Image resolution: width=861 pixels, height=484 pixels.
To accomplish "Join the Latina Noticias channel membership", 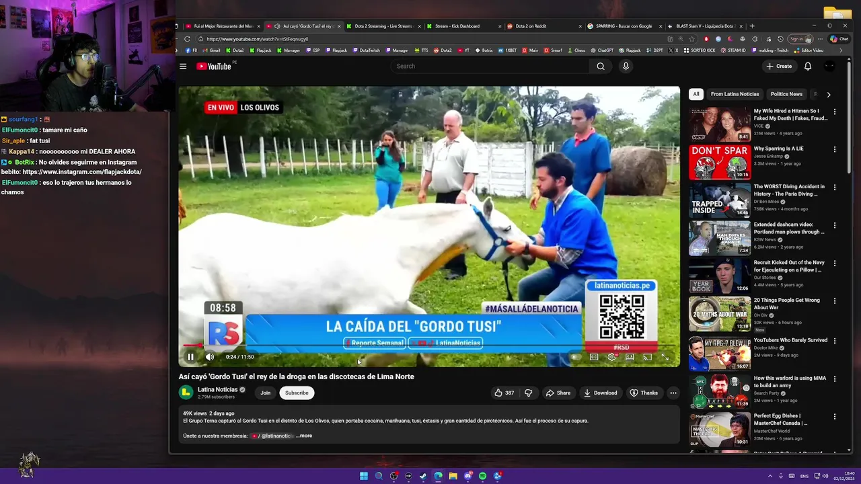I will 266,393.
